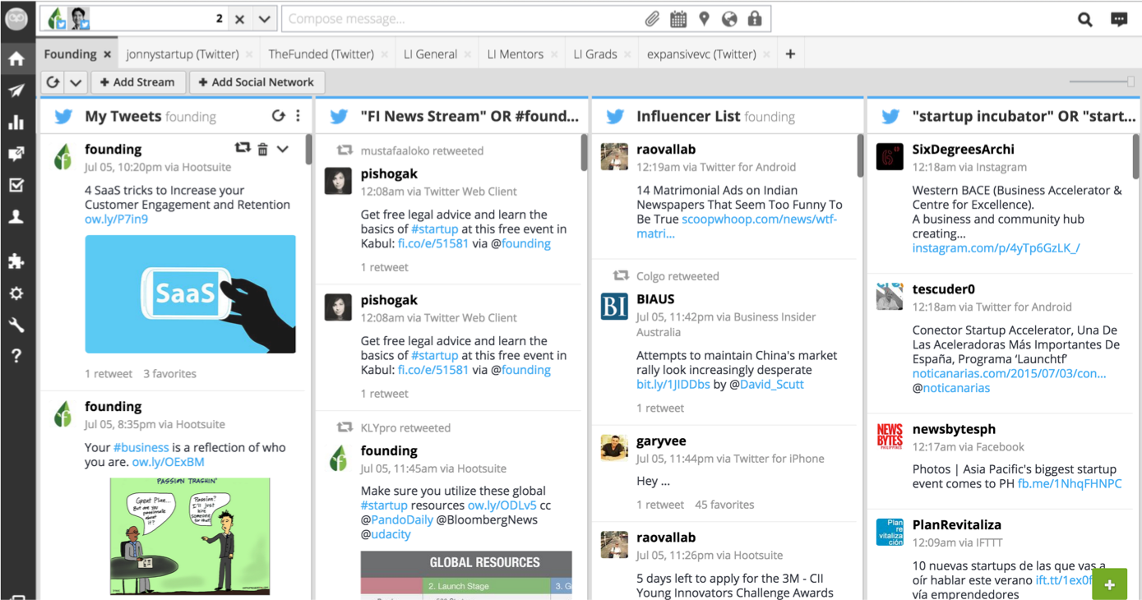The height and width of the screenshot is (600, 1142).
Task: Click the Add Social Network button
Action: coord(257,82)
